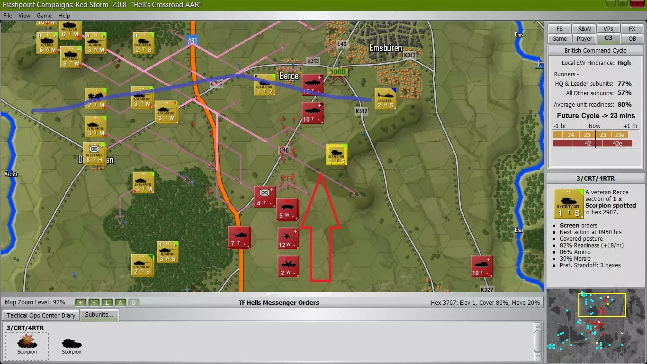This screenshot has height=364, width=647.
Task: Select the 9/C/4RTR tank counter
Action: (143, 265)
